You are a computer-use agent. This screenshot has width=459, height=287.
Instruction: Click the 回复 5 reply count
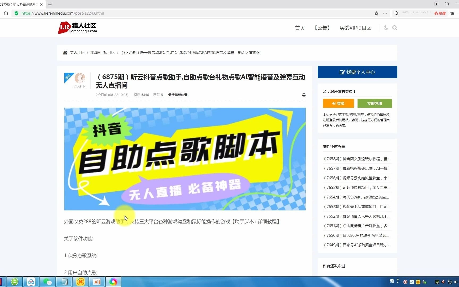point(158,95)
